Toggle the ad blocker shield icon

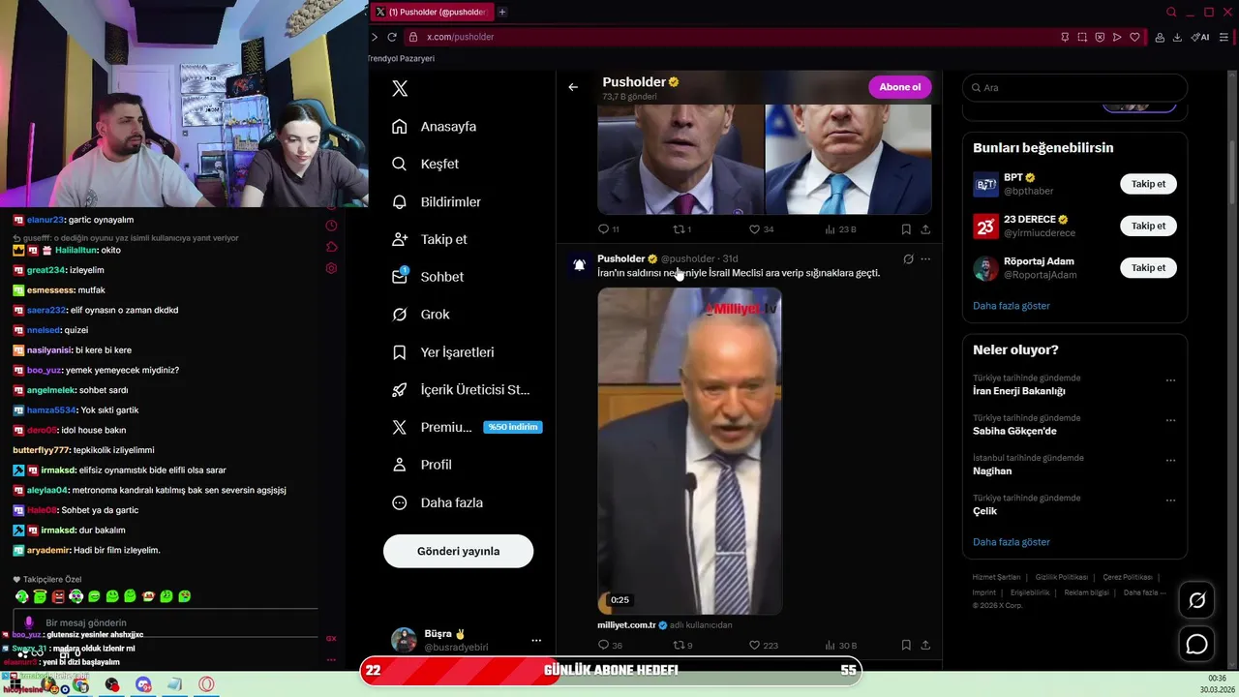(1100, 37)
